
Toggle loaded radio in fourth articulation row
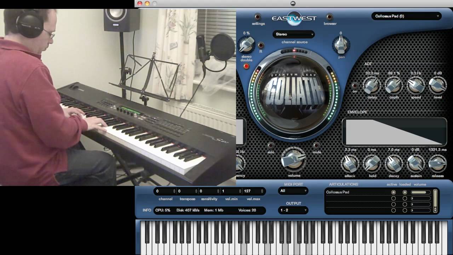[405, 210]
